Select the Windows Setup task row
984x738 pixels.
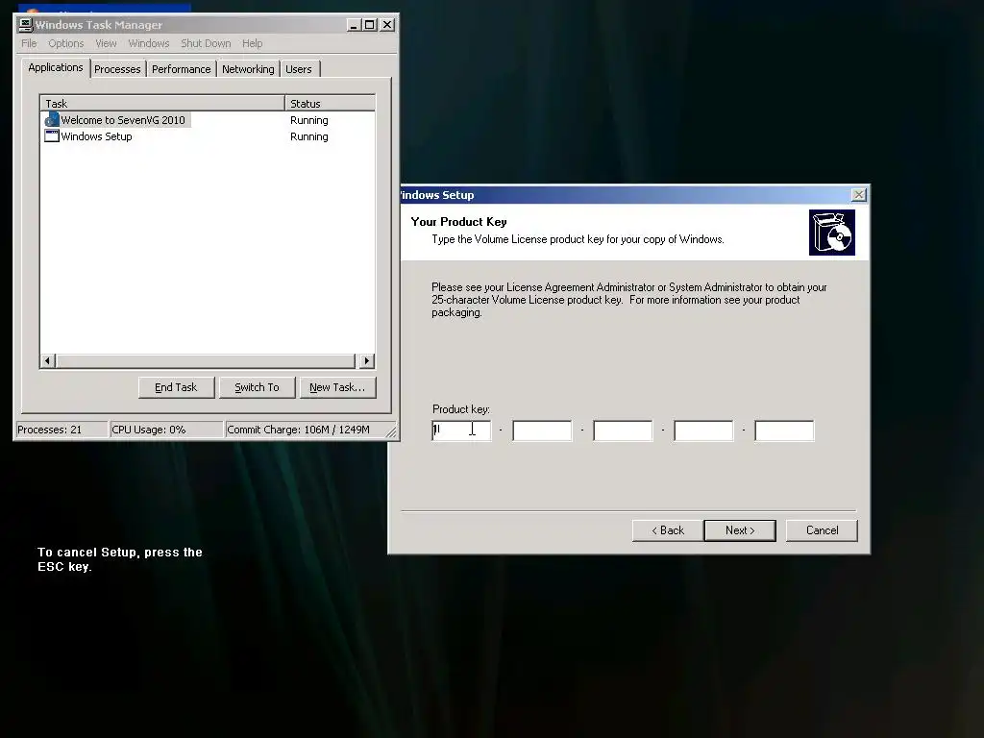tap(208, 136)
